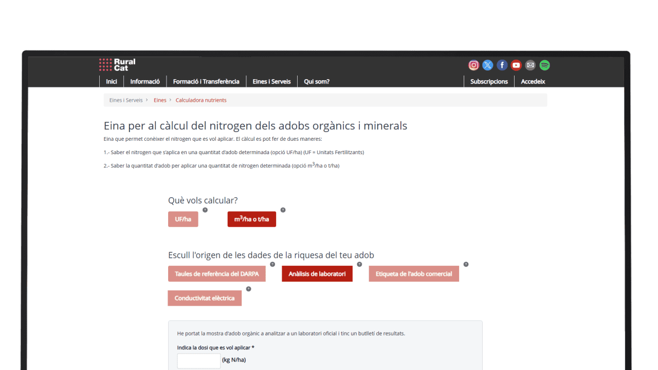Open the Spotify social icon

(544, 65)
